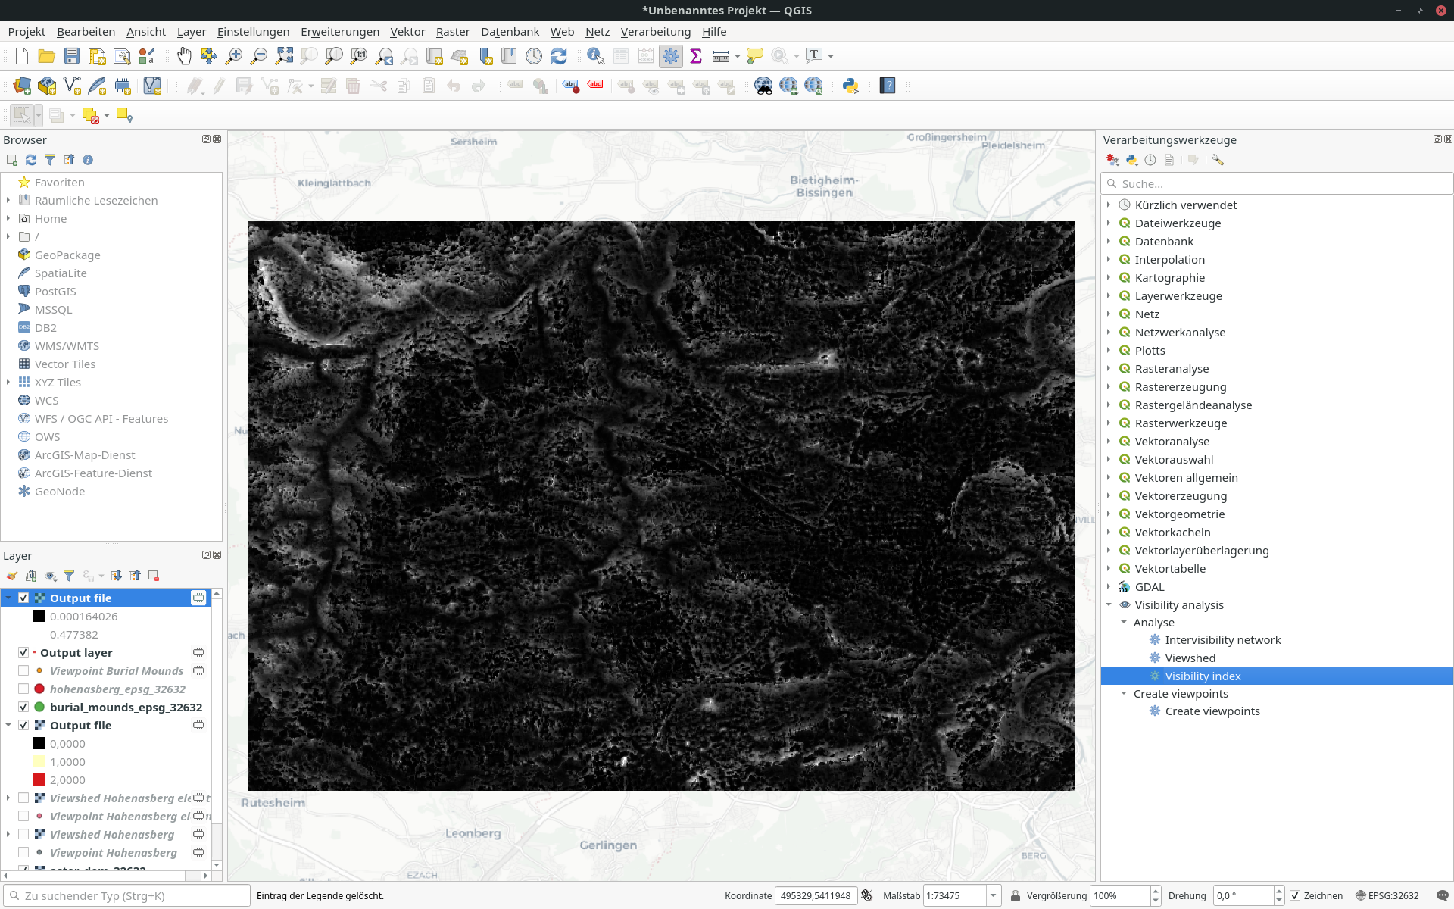Viewport: 1454px width, 909px height.
Task: Open the Python scripts icon in toolbox
Action: tap(1131, 160)
